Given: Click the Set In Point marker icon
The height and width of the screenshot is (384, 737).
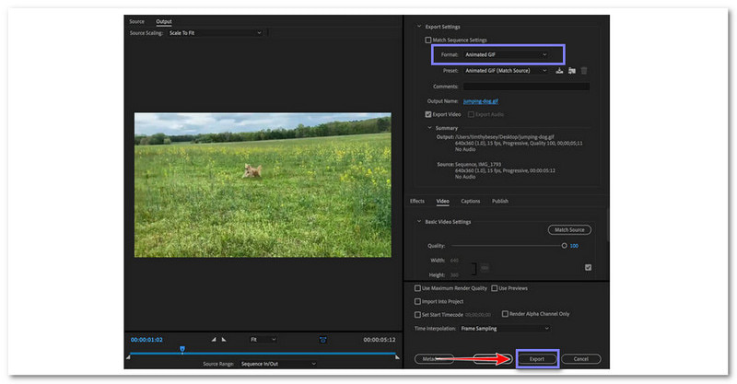Looking at the screenshot, I should click(214, 340).
